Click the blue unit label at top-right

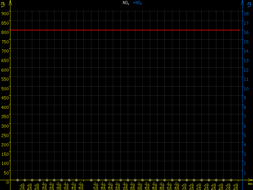[x=250, y=4]
